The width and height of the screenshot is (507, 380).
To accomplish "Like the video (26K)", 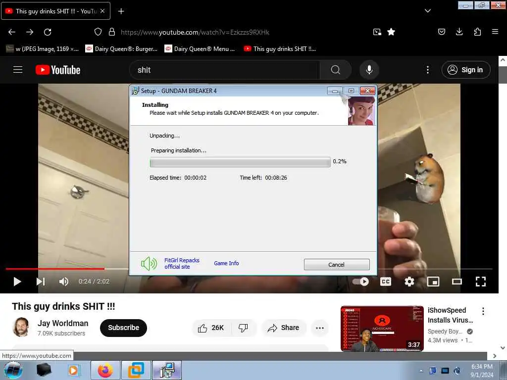I will pyautogui.click(x=211, y=328).
